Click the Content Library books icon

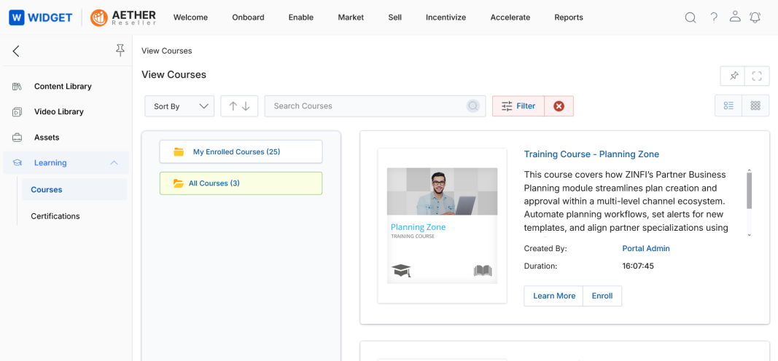tap(17, 87)
